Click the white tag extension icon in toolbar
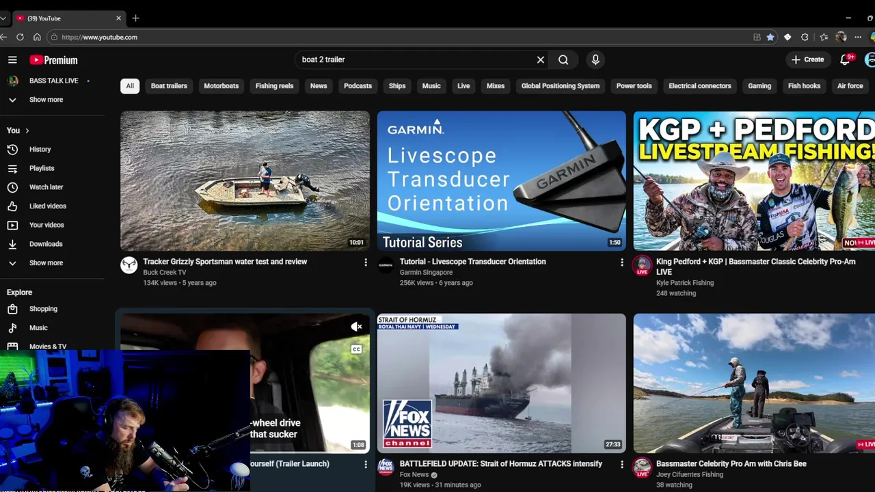Screen dimensions: 875x492 (x=787, y=37)
